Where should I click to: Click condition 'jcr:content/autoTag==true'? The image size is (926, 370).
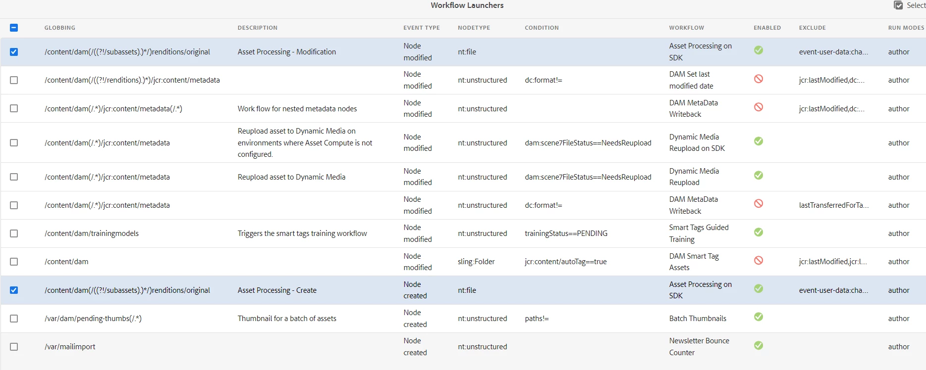point(566,262)
